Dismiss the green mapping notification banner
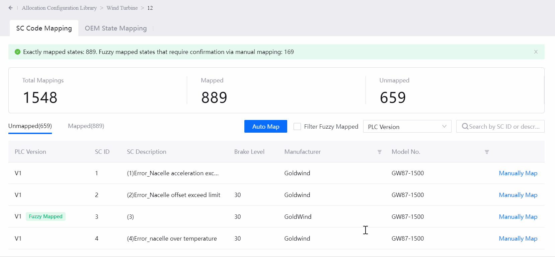Screen dimensions: 555x257 tap(536, 52)
